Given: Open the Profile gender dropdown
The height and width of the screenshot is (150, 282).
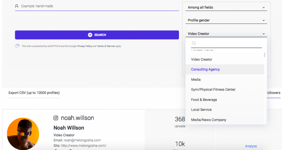Looking at the screenshot, I should [226, 20].
